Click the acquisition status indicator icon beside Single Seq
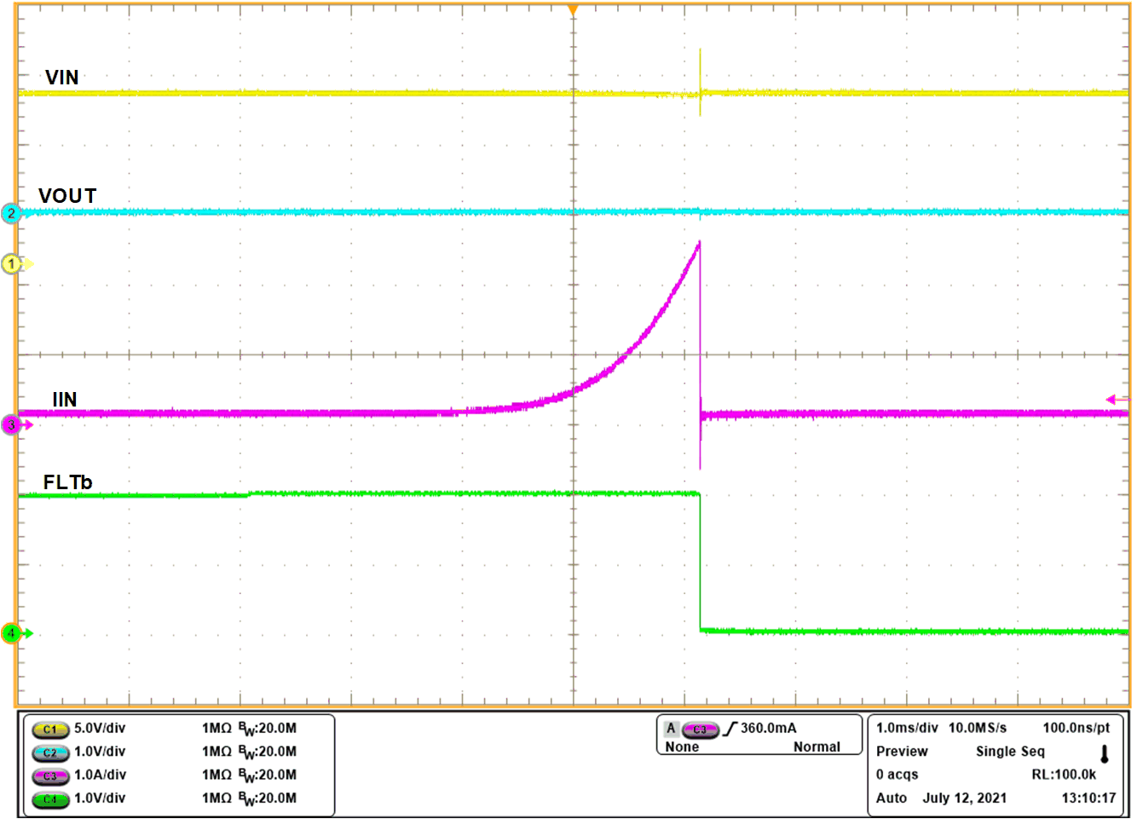This screenshot has width=1137, height=819. 1105,753
